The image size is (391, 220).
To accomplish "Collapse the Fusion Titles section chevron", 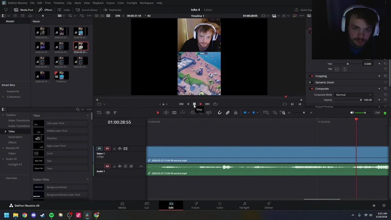I will pyautogui.click(x=88, y=179).
